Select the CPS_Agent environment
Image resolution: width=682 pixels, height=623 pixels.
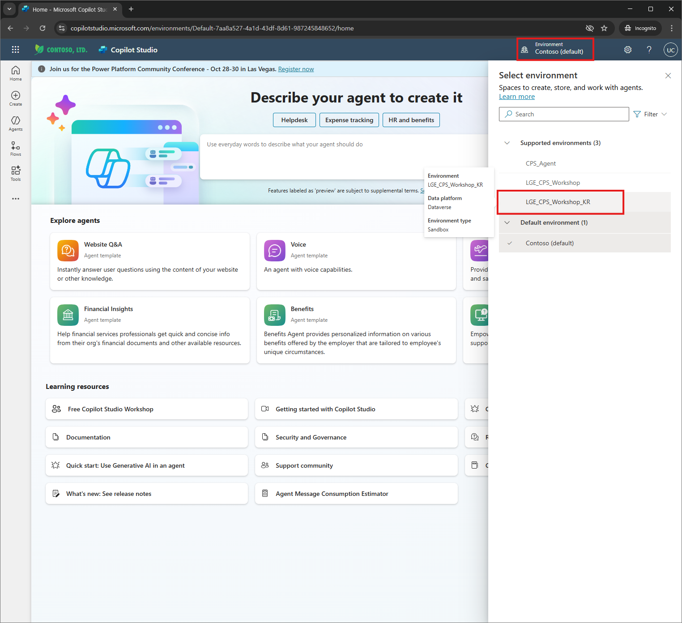tap(585, 163)
